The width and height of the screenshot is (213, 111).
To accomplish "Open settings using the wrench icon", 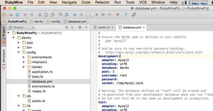I will [118, 14].
